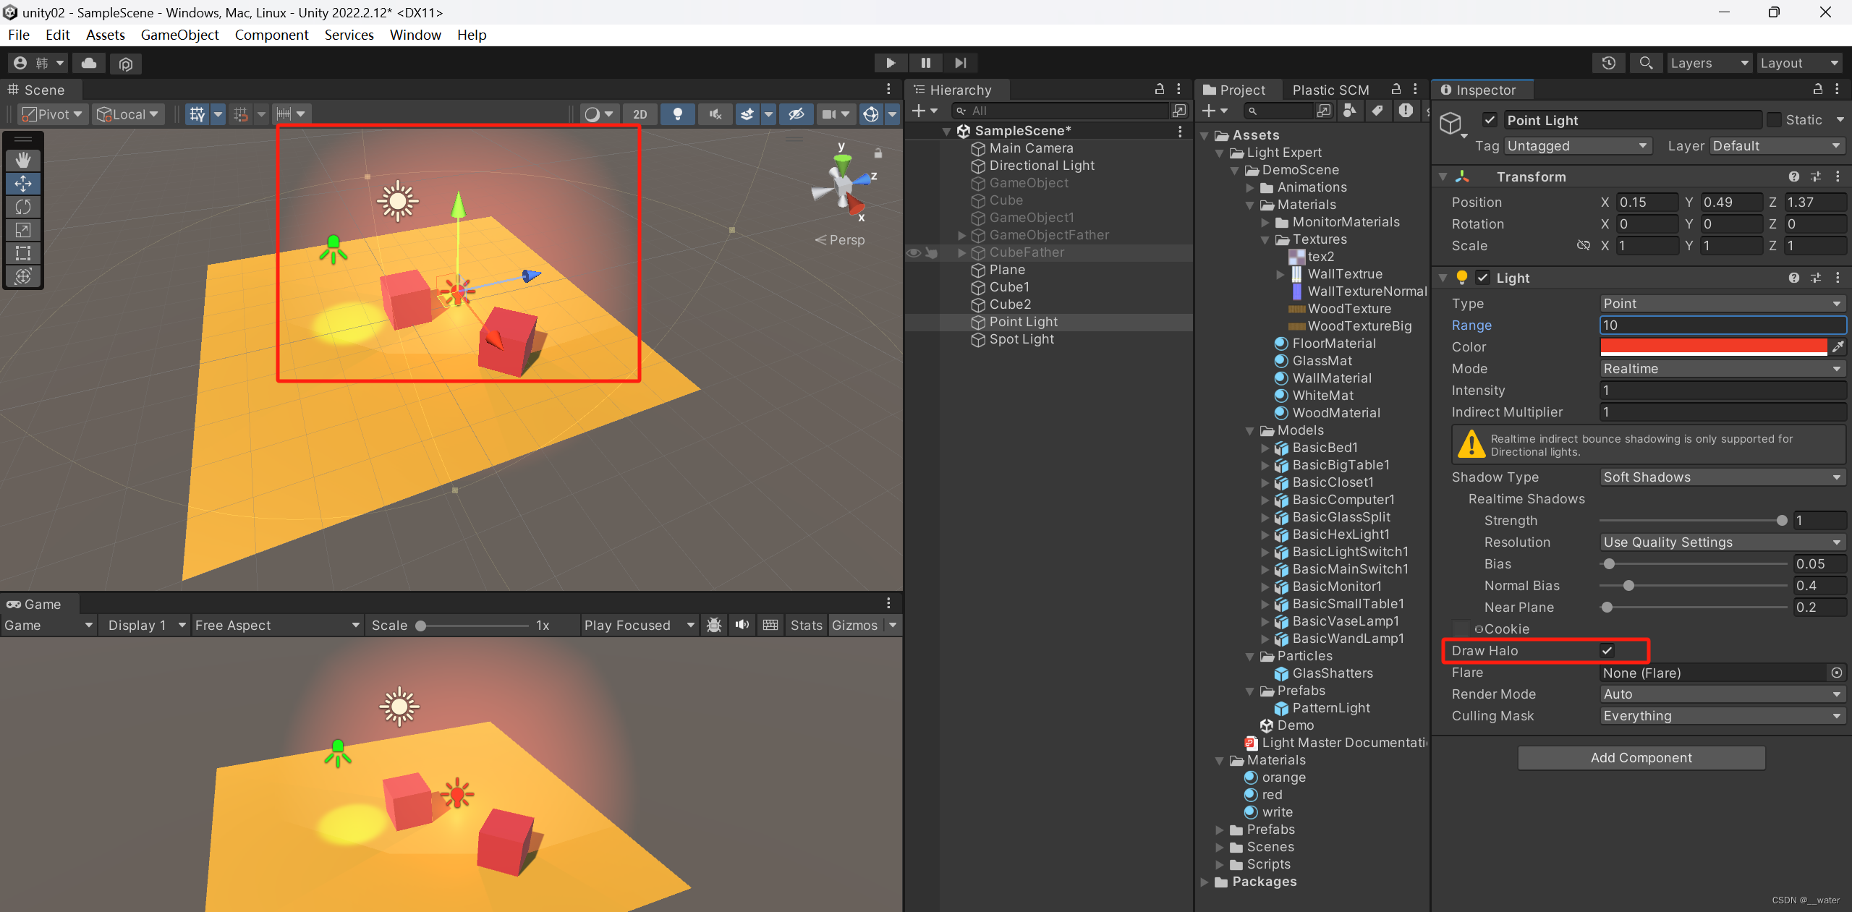Screen dimensions: 1852x912
Task: Toggle Point Light active checkbox
Action: (1490, 120)
